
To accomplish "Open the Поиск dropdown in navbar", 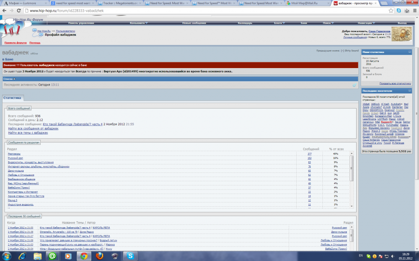I will tap(328, 23).
